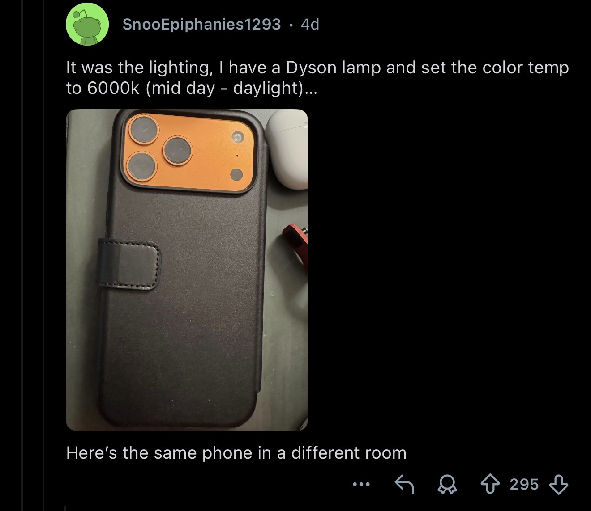The height and width of the screenshot is (511, 591).
Task: Open the green Snoo avatar profile
Action: 87,25
